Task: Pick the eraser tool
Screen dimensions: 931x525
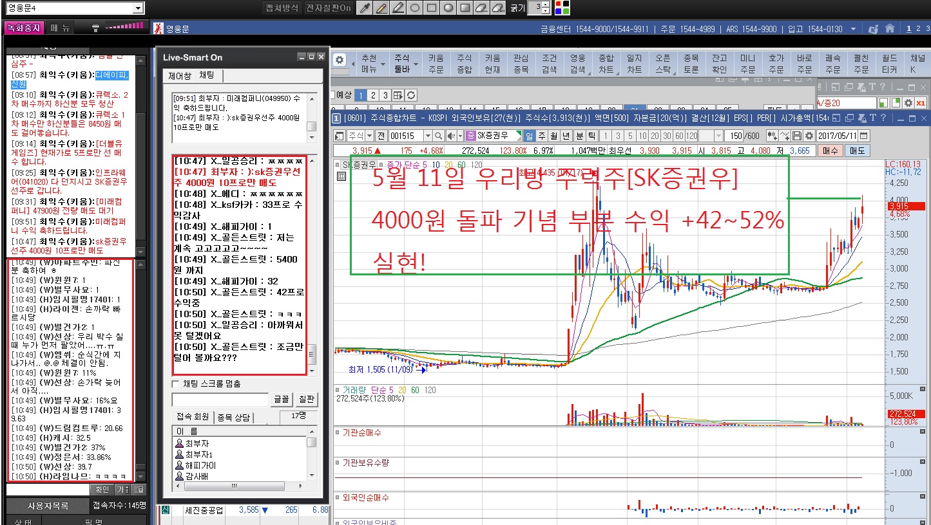Action: coord(481,8)
